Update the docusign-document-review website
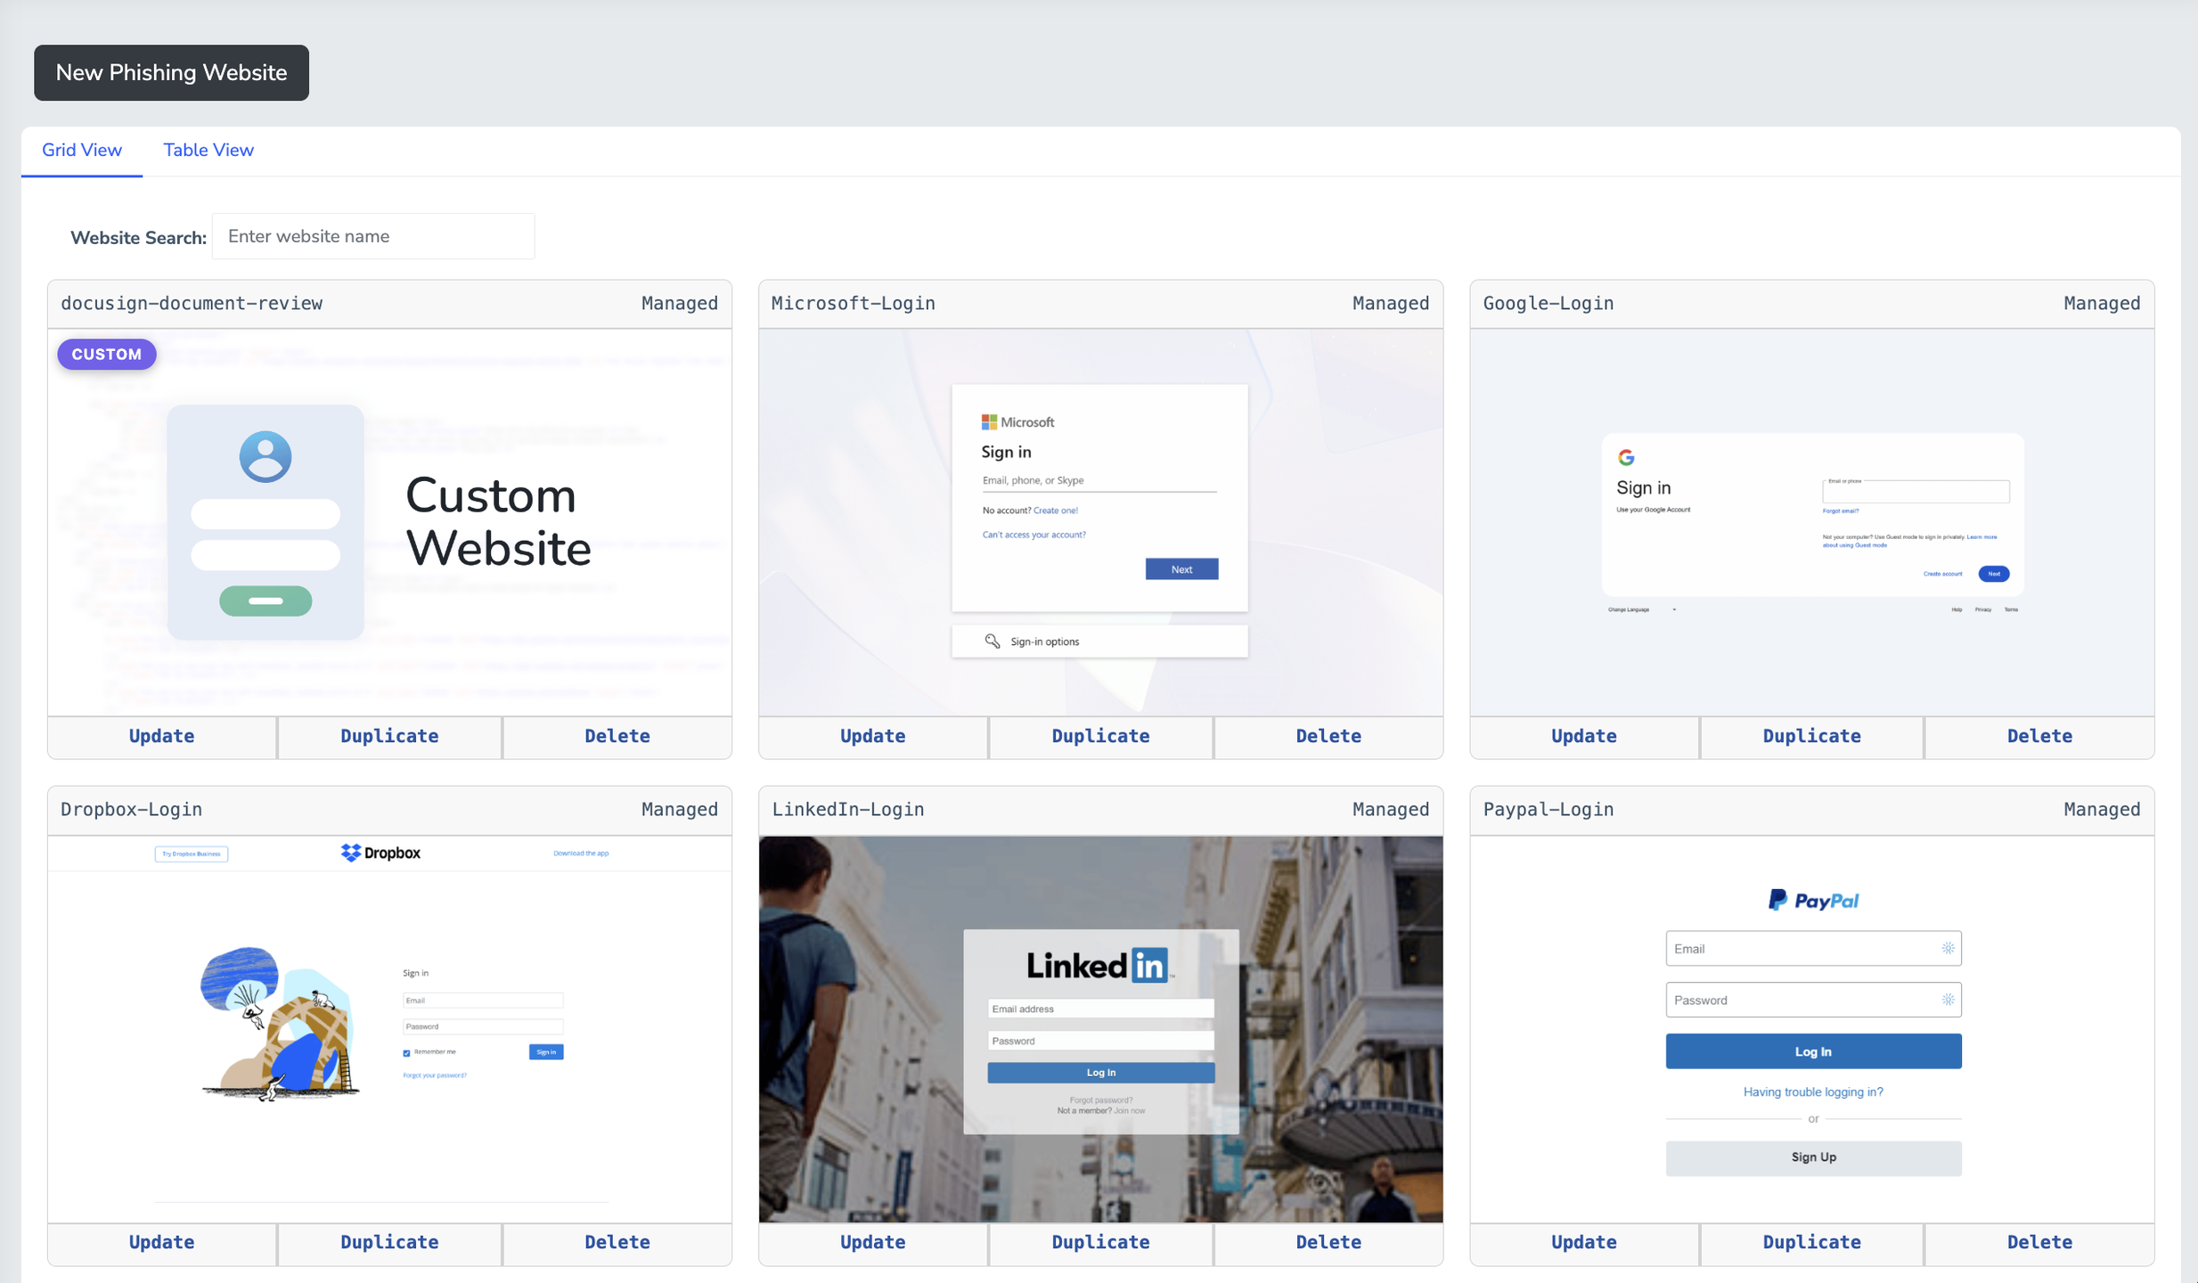 [162, 736]
